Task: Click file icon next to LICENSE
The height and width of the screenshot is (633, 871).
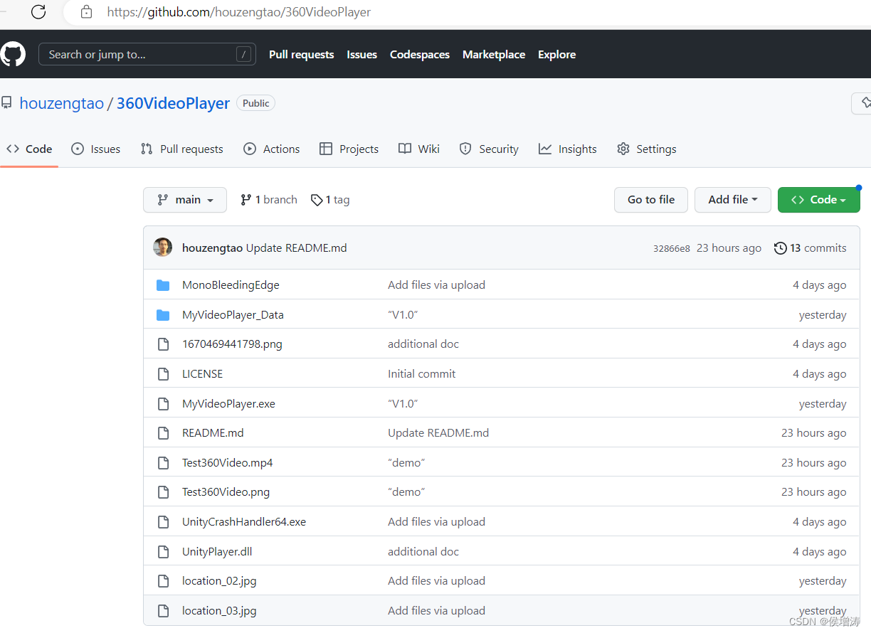Action: (163, 374)
